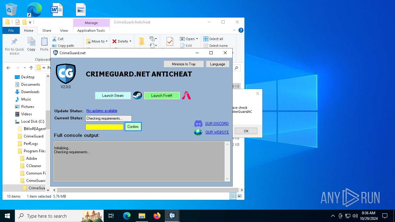Click the Steam logo icon
The height and width of the screenshot is (222, 395).
(137, 96)
